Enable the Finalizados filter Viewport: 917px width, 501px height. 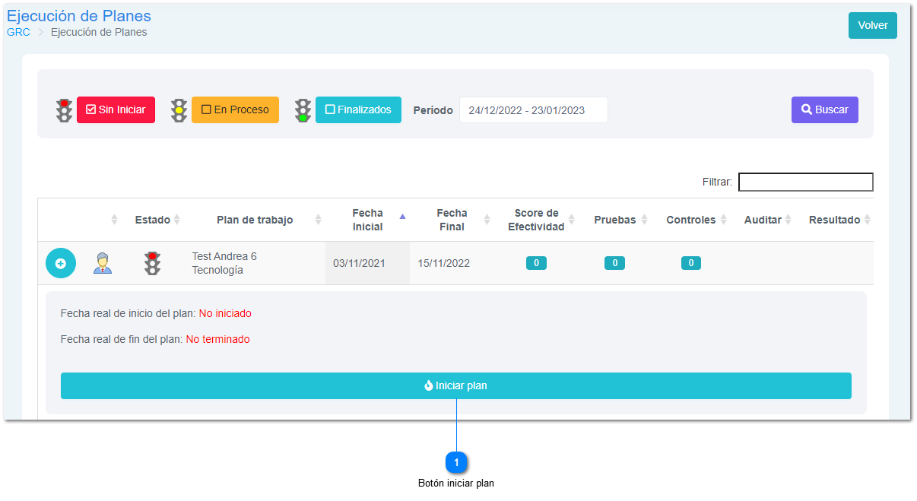click(x=358, y=109)
